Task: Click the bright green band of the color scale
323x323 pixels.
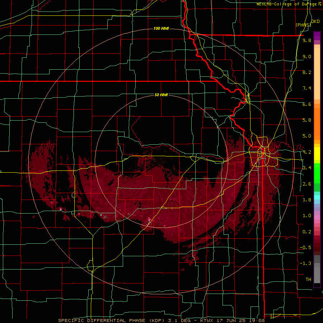Action: (317, 175)
